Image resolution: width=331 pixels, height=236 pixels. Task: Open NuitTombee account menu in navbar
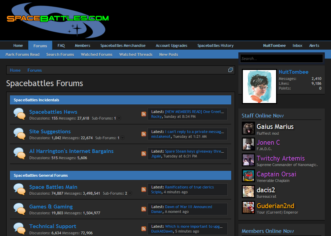coord(274,45)
